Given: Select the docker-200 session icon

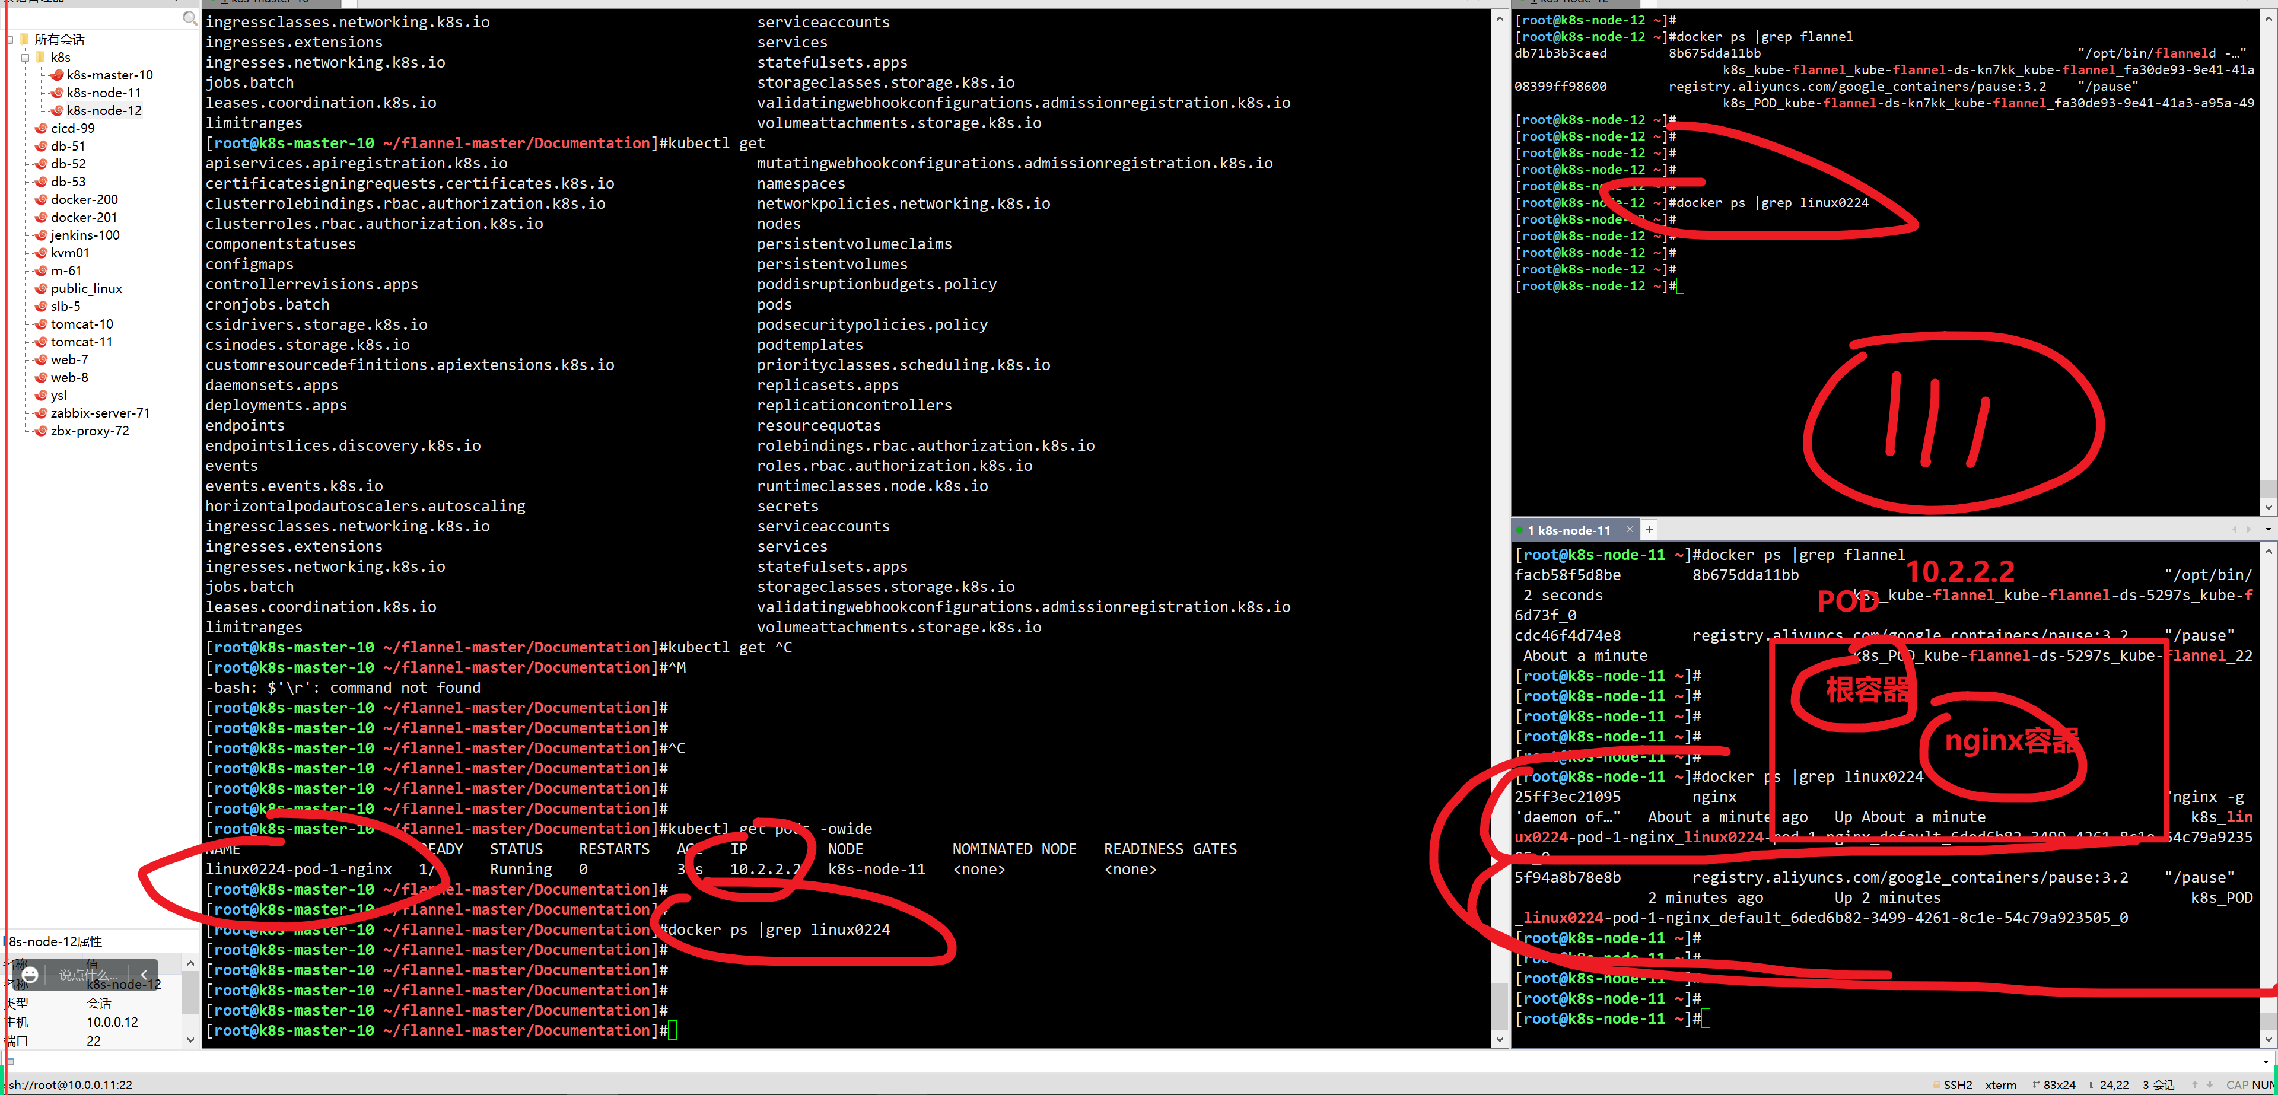Looking at the screenshot, I should (x=41, y=200).
